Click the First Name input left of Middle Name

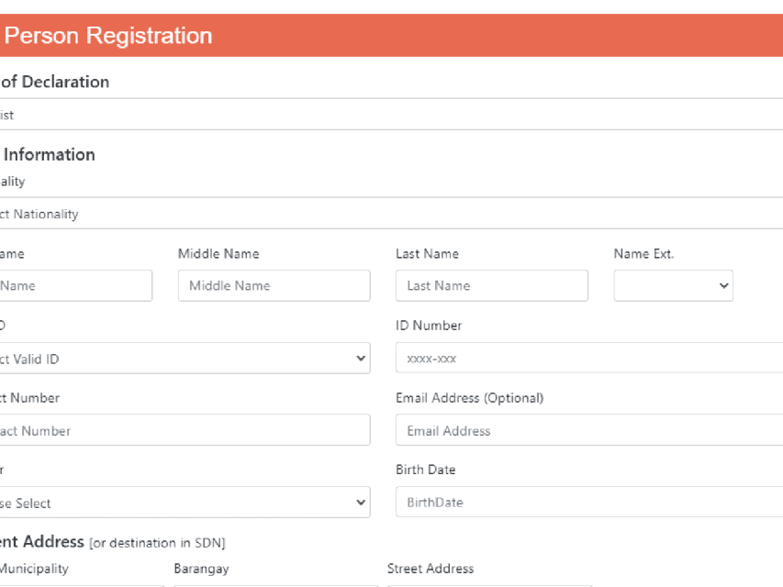[75, 285]
